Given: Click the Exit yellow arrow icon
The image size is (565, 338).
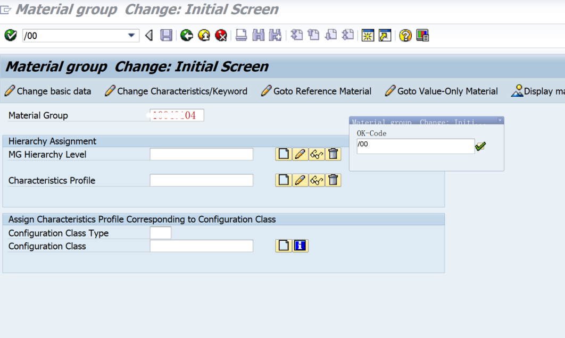Looking at the screenshot, I should pyautogui.click(x=204, y=36).
